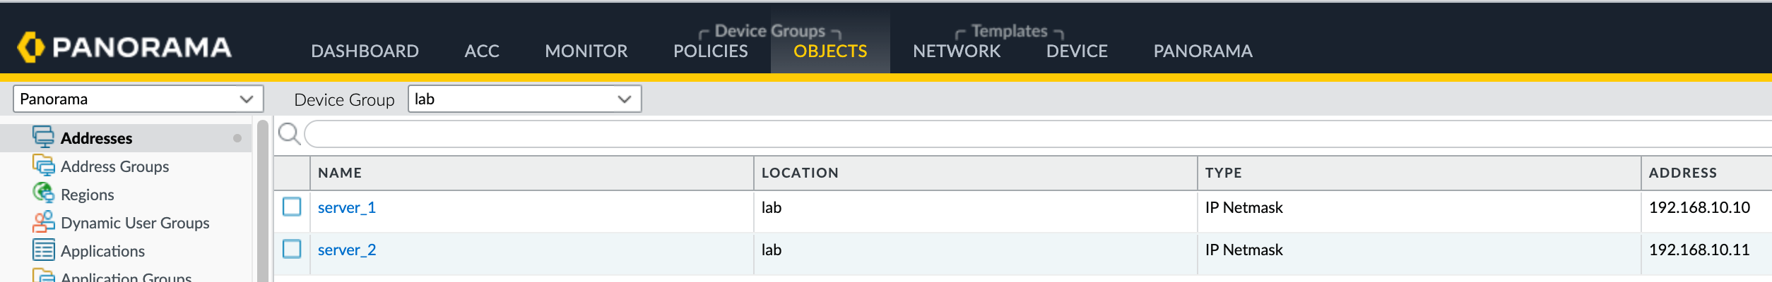Switch to the MONITOR tab

(x=586, y=51)
